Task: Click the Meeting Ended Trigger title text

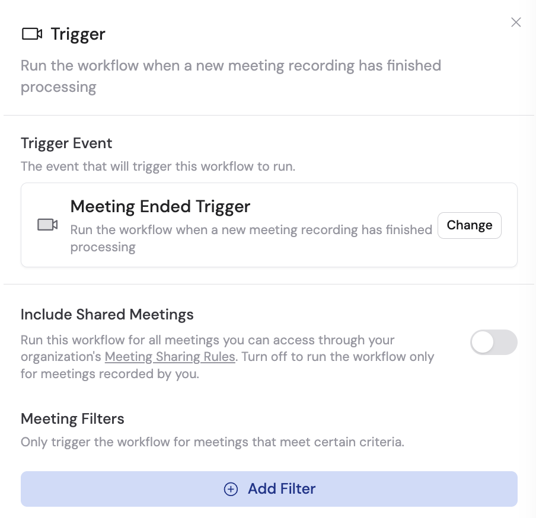Action: [160, 206]
